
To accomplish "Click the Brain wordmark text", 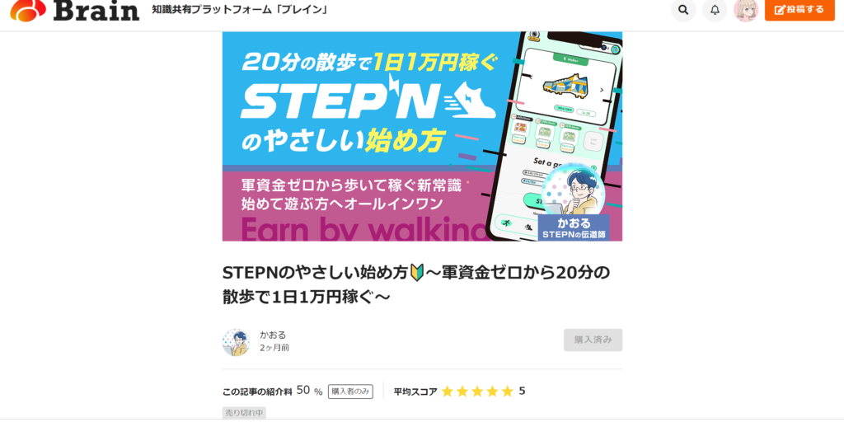I will 96,10.
